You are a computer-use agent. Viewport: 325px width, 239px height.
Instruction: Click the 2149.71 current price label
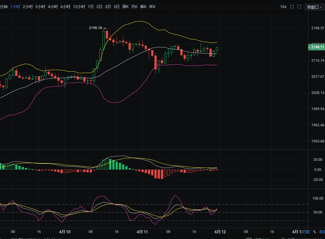point(316,47)
